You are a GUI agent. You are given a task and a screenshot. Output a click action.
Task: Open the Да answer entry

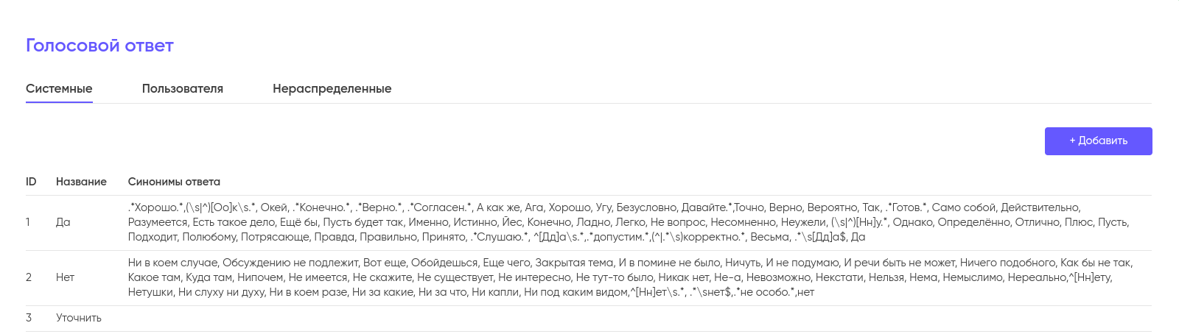point(63,222)
